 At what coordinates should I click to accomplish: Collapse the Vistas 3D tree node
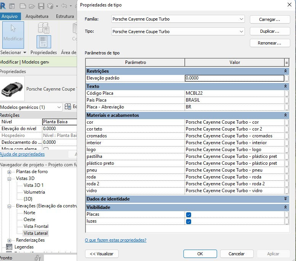pyautogui.click(x=9, y=179)
